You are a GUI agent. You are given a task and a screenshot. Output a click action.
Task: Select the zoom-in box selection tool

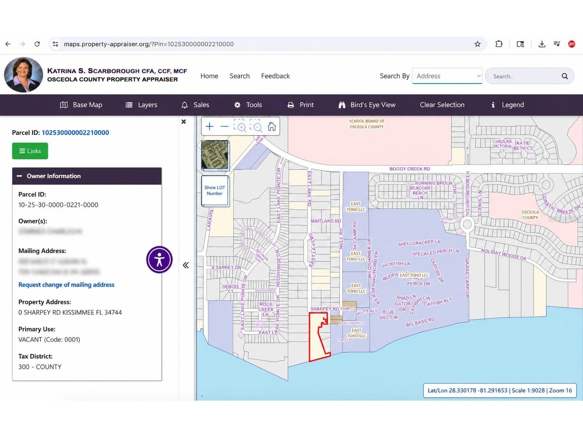pos(240,126)
